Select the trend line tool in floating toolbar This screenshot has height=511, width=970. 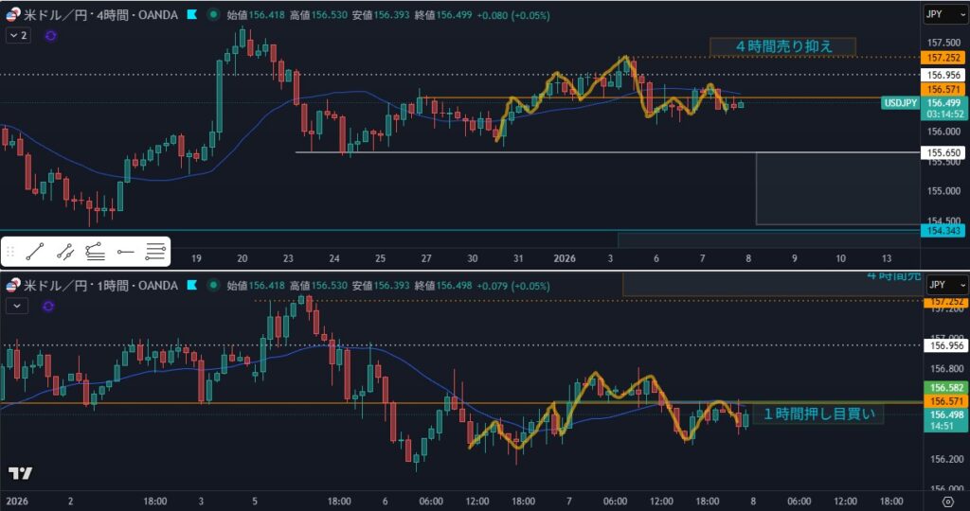pyautogui.click(x=36, y=252)
